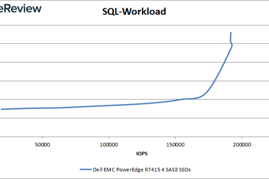Click the IOPS axis title

tap(142, 154)
